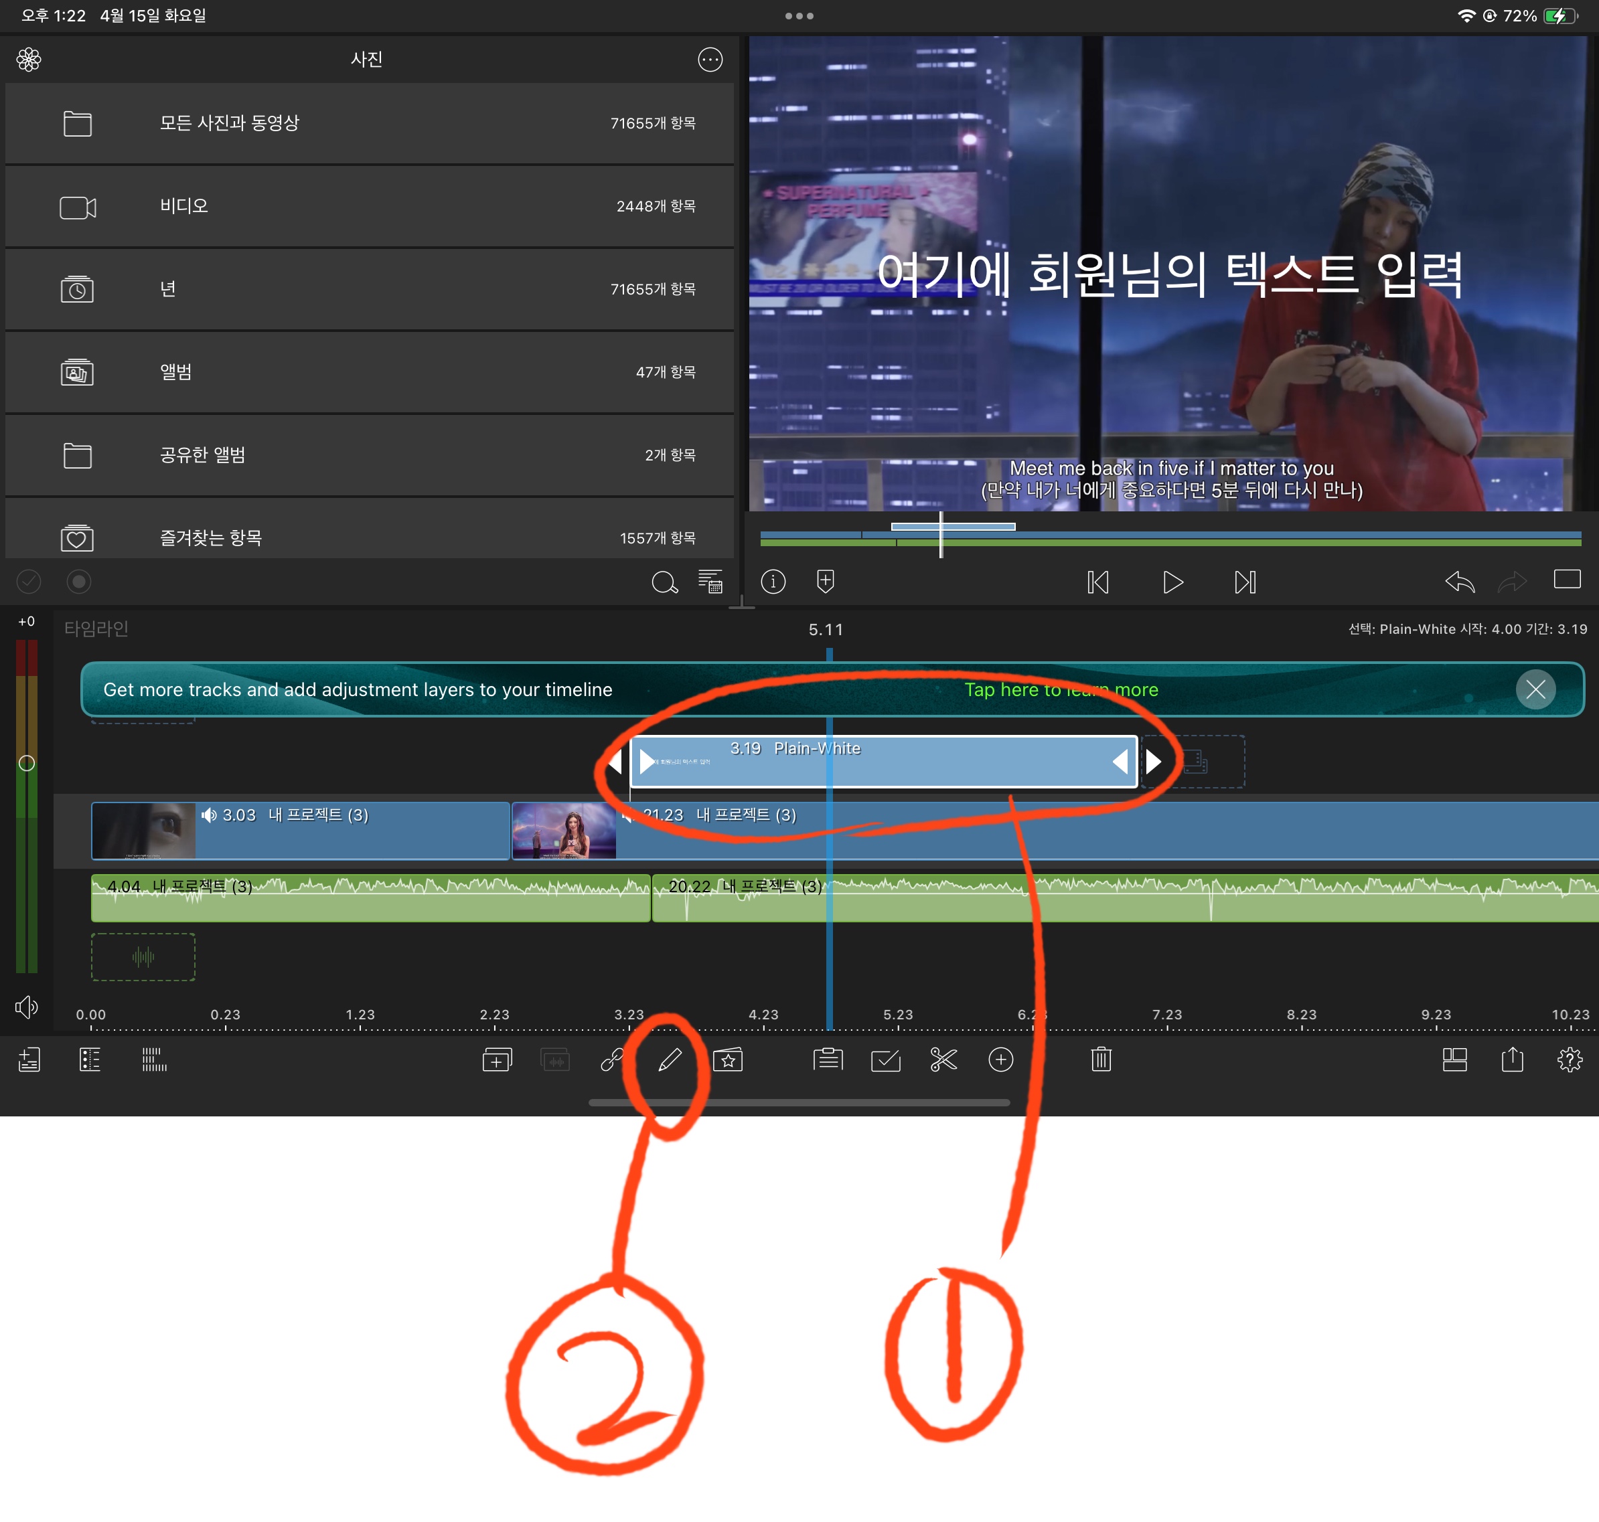
Task: Open the library search magnifier
Action: pos(664,582)
